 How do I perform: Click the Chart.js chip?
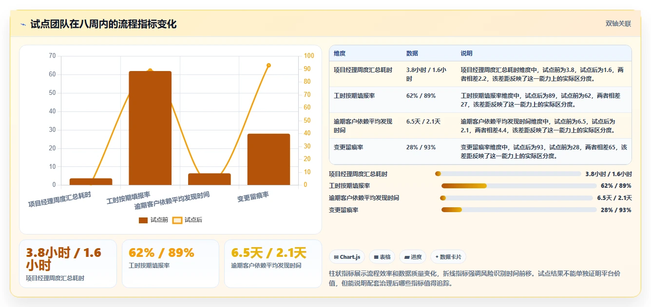347,257
